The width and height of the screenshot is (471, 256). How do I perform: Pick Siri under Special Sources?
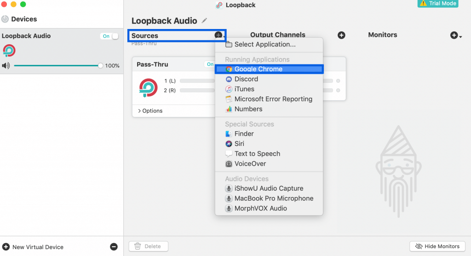pyautogui.click(x=269, y=144)
